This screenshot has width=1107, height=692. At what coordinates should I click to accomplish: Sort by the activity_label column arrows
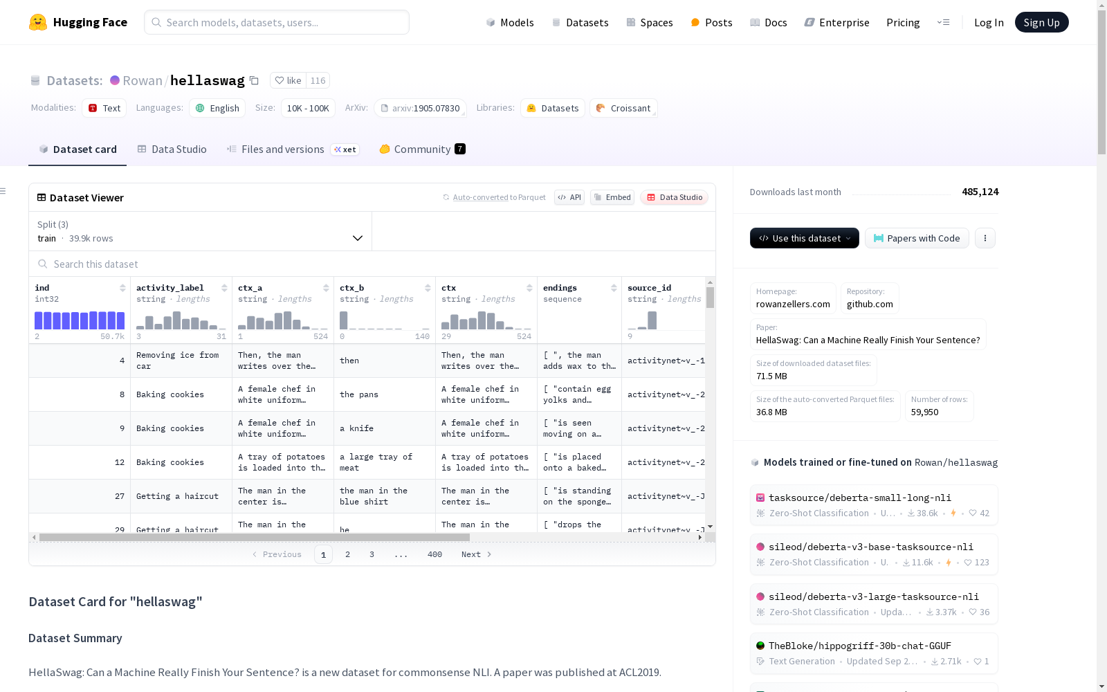click(224, 288)
